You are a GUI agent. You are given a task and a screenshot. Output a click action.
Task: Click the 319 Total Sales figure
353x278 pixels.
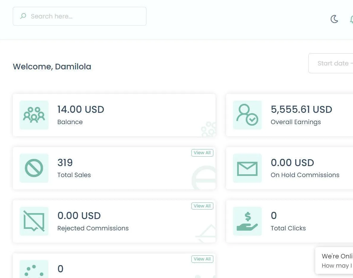[x=65, y=163]
